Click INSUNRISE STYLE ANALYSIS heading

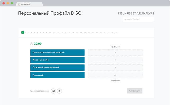coord(136,13)
